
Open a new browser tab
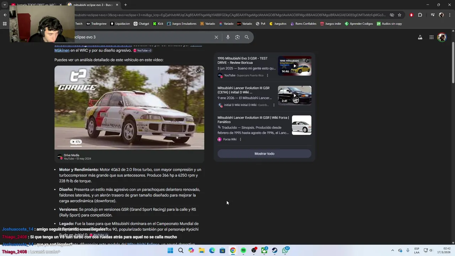pyautogui.click(x=125, y=5)
